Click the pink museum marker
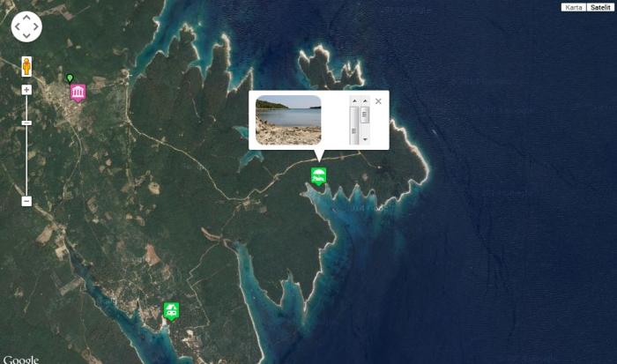The width and height of the screenshot is (617, 364). pyautogui.click(x=78, y=93)
